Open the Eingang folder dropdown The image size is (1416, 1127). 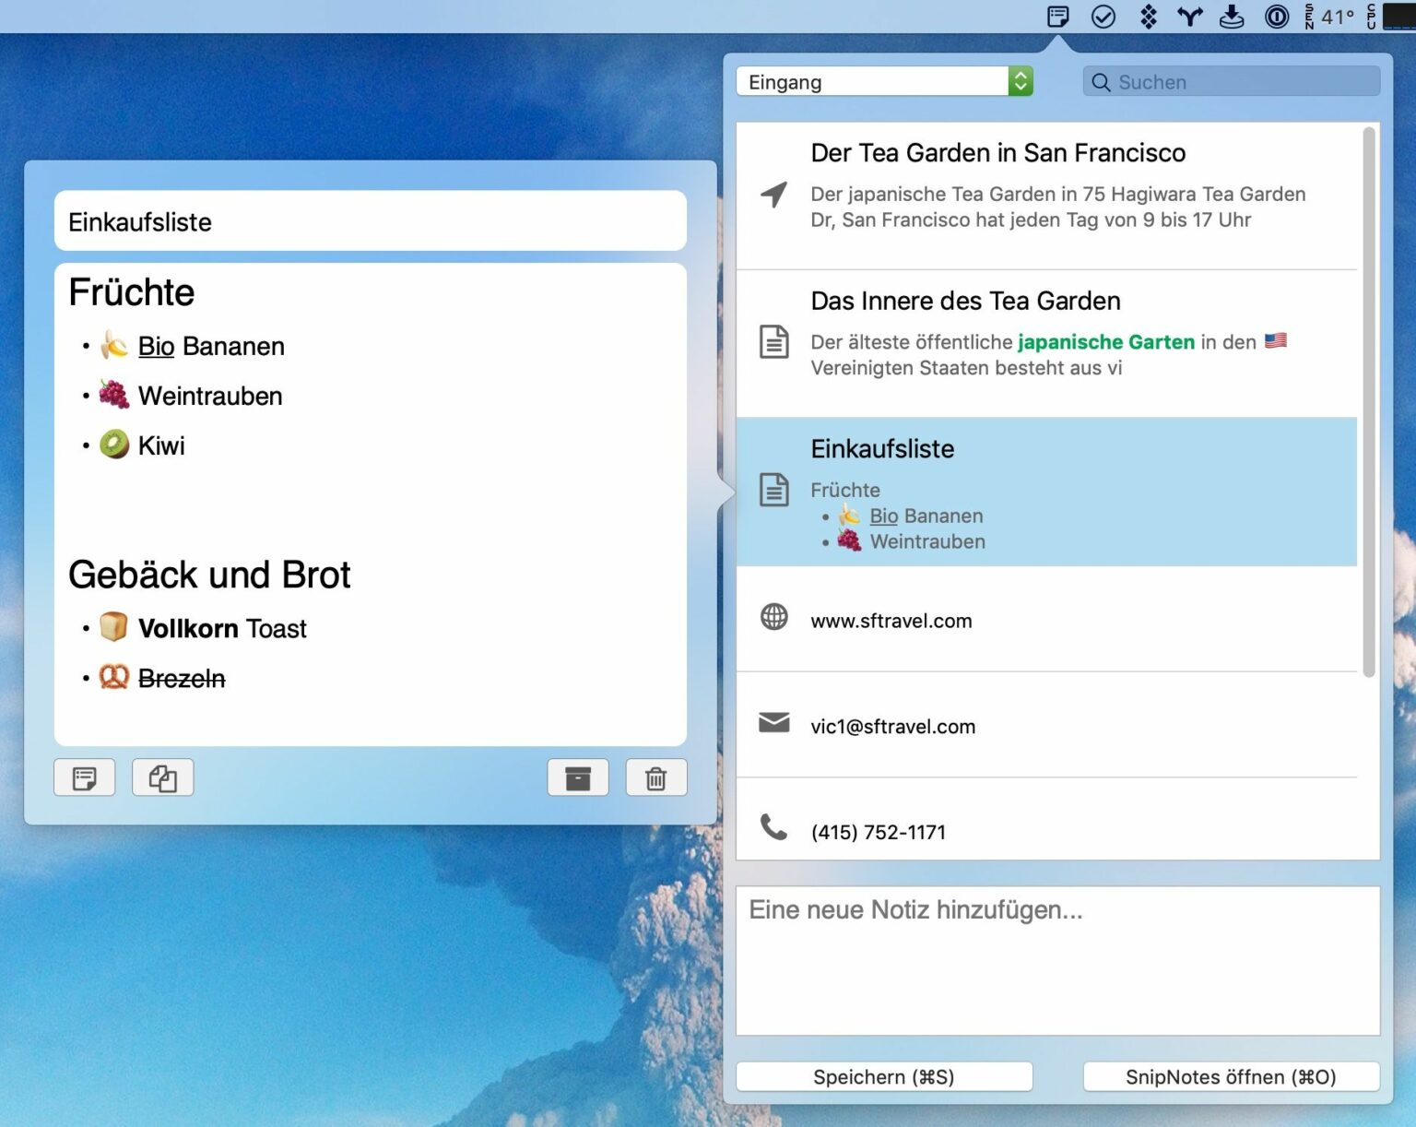(x=1019, y=81)
